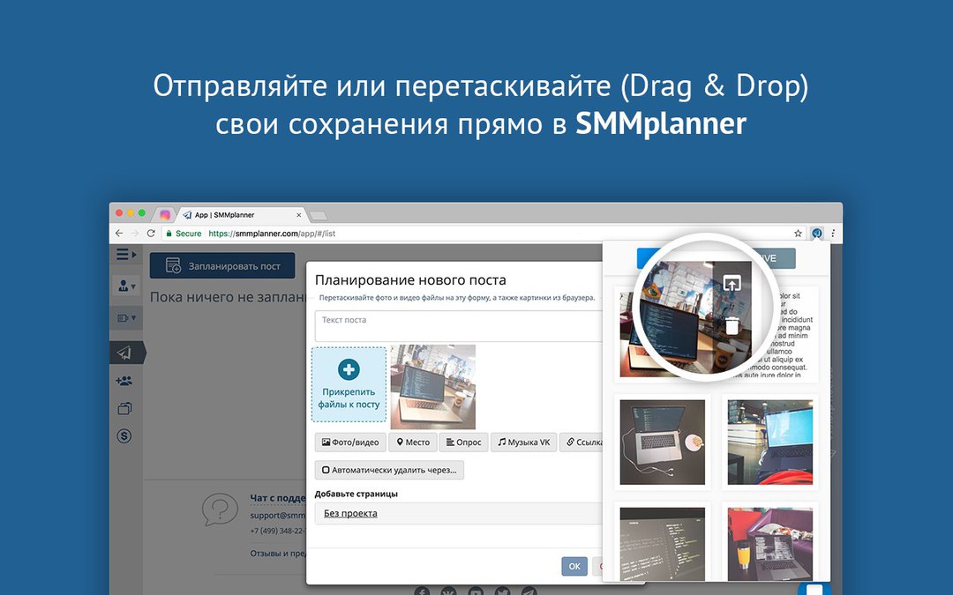Click the Фото/видео button
Screen dimensions: 953x595
[350, 442]
